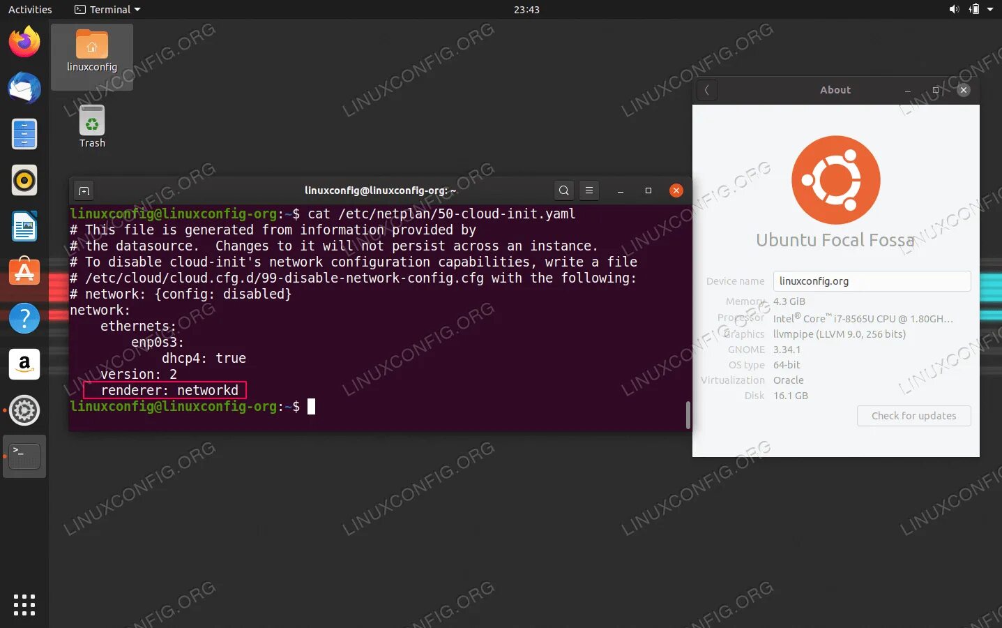Click the Memory value 4.3 GiB

(789, 301)
